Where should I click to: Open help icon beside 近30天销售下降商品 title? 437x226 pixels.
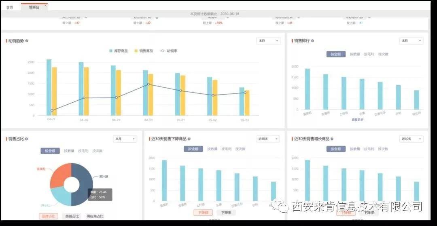[x=189, y=139]
